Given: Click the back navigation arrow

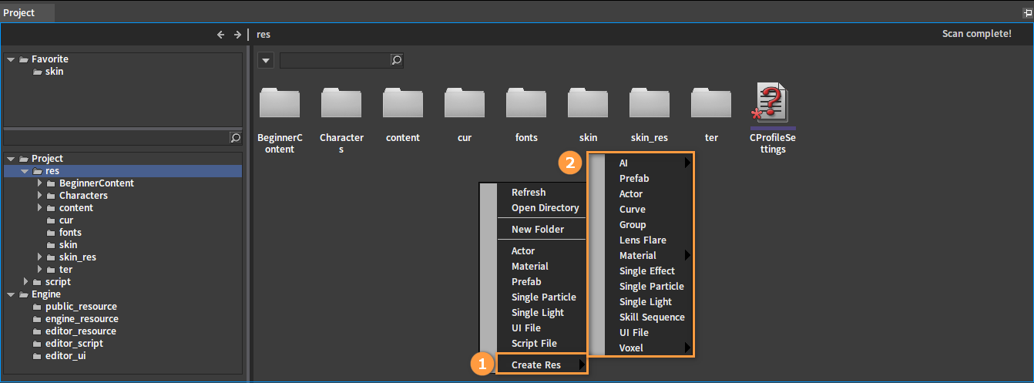Looking at the screenshot, I should pyautogui.click(x=221, y=35).
